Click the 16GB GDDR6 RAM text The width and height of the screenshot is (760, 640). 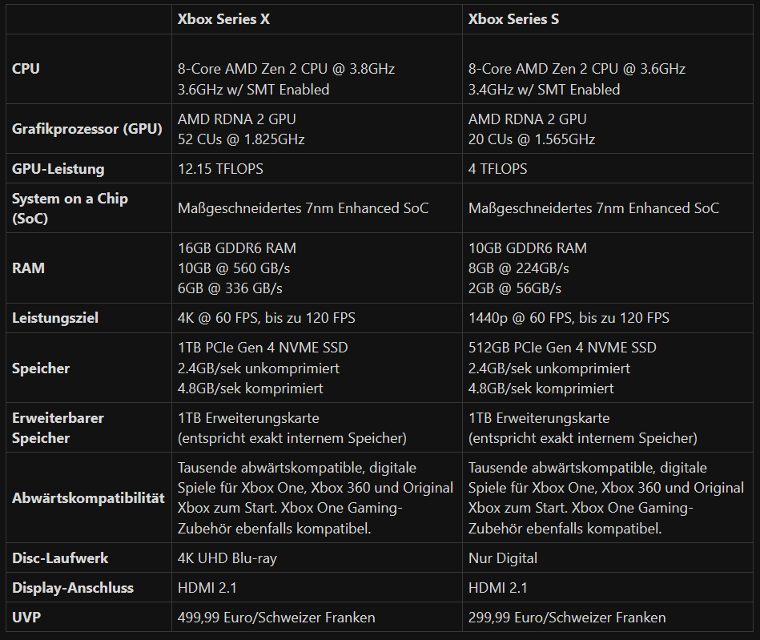click(x=236, y=248)
